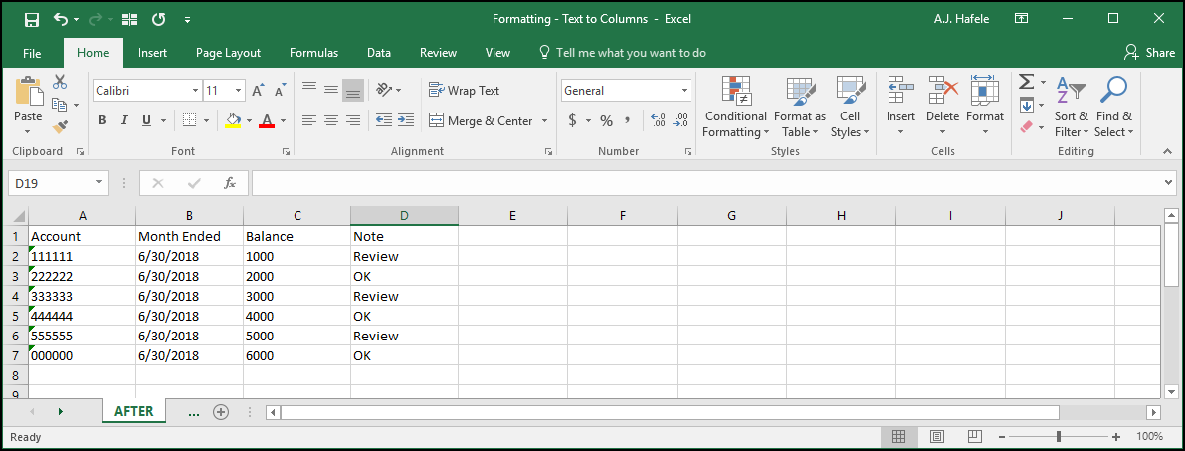Click the Increase Indent icon

[406, 120]
